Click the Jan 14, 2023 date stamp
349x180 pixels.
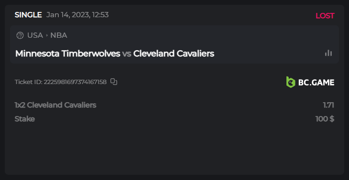[77, 15]
